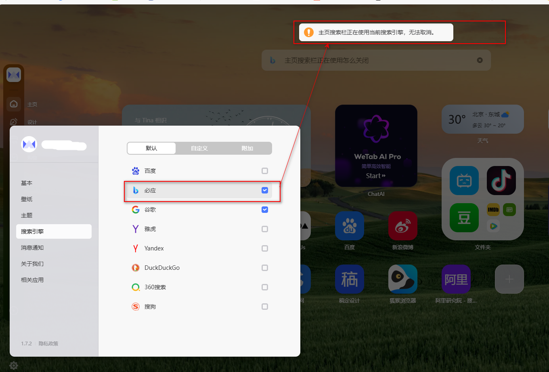Uncheck the 谷歌 search engine checkbox

point(265,210)
